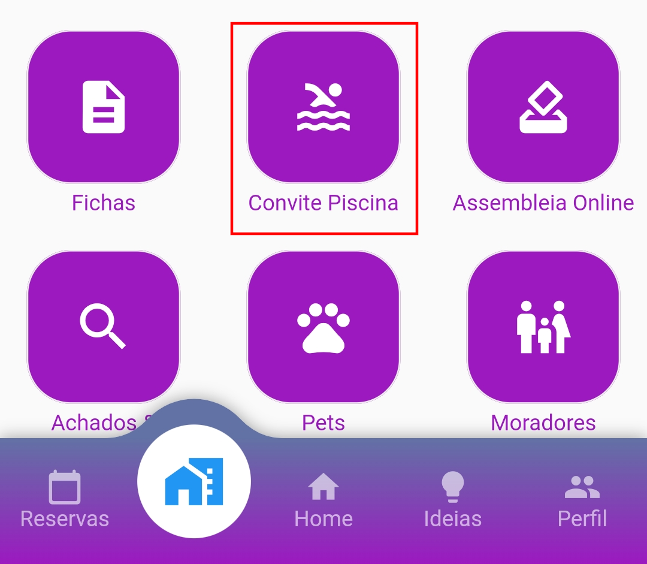This screenshot has height=564, width=647.
Task: Click the Moradores text label
Action: (543, 423)
